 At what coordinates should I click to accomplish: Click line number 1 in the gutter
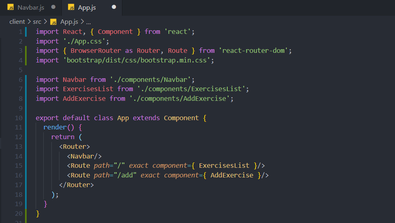click(20, 31)
